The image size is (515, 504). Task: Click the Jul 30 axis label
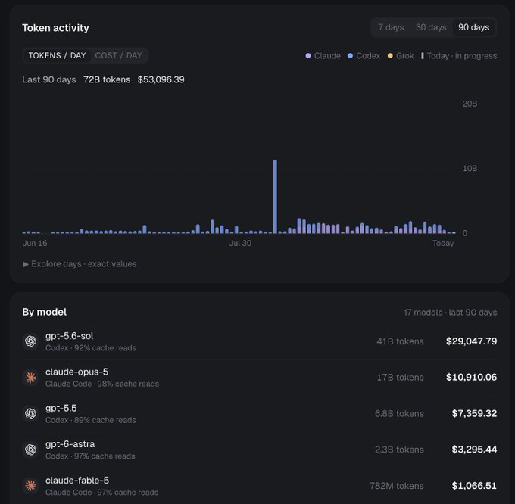click(240, 244)
